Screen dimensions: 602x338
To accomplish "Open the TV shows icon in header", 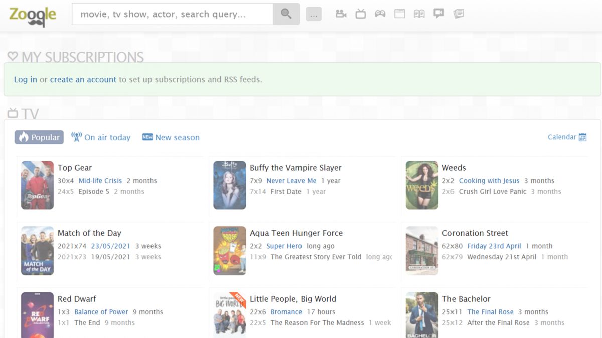I will 361,14.
